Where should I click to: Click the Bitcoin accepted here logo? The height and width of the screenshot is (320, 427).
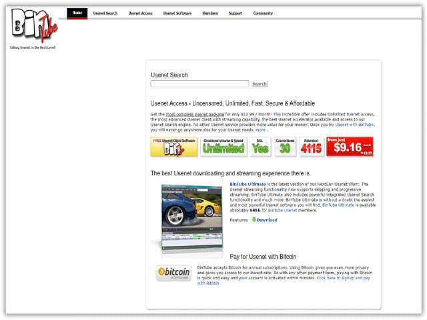(173, 273)
